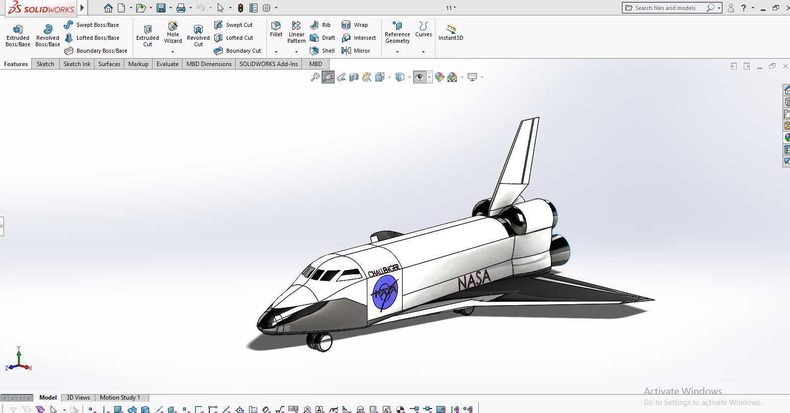Viewport: 790px width, 413px height.
Task: Open the Section View tool
Action: coord(354,77)
